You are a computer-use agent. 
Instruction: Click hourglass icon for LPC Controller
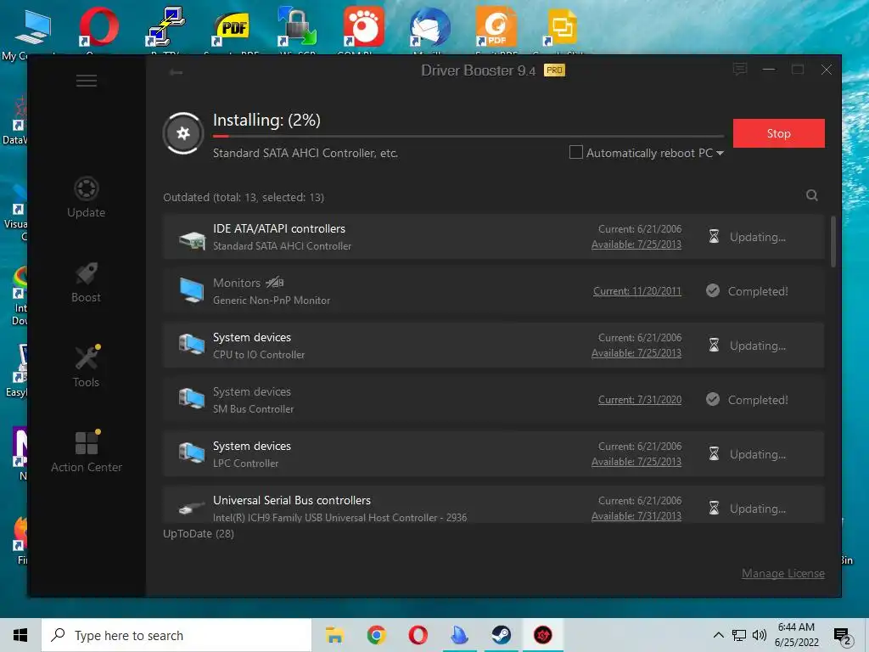click(x=714, y=454)
